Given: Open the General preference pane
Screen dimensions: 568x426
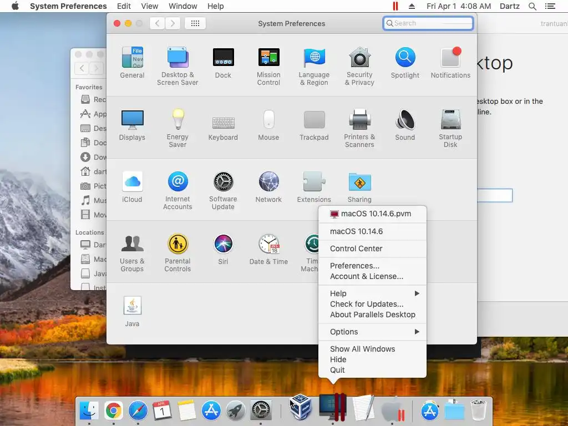Looking at the screenshot, I should (132, 63).
